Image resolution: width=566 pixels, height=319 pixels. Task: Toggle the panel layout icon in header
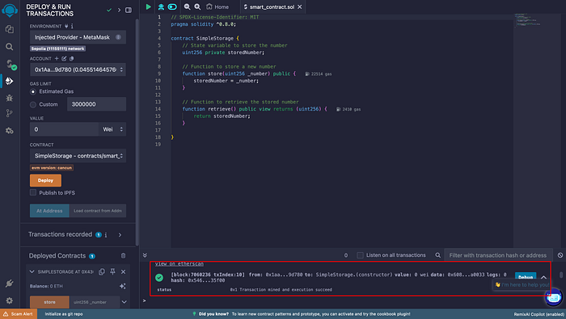[x=129, y=10]
